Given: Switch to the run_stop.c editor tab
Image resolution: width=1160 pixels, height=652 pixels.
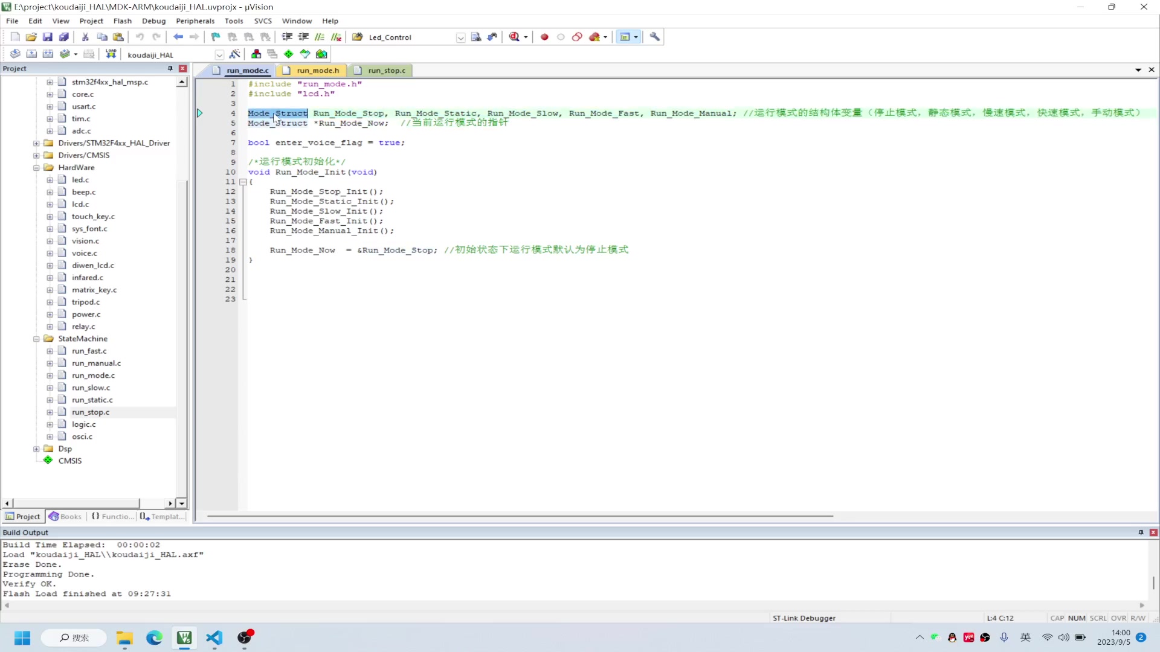Looking at the screenshot, I should tap(381, 71).
